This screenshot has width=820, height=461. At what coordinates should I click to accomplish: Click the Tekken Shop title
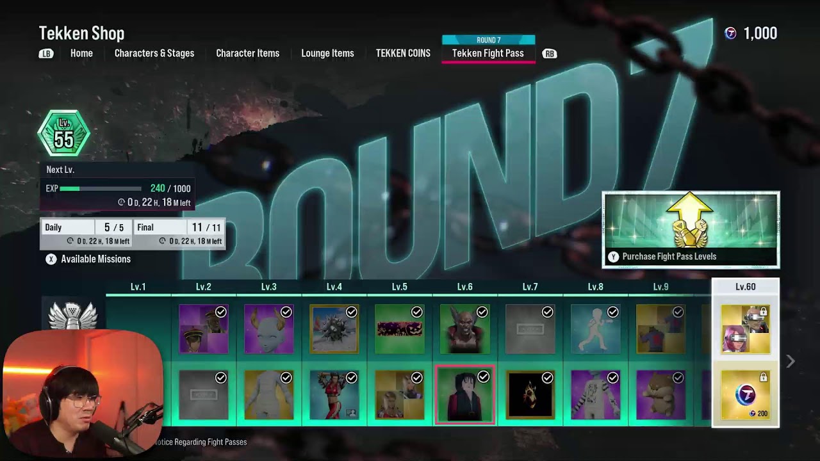(x=81, y=33)
